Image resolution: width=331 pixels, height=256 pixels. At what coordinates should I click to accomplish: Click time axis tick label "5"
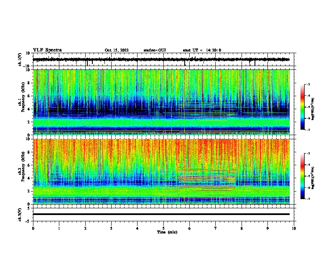(163, 228)
